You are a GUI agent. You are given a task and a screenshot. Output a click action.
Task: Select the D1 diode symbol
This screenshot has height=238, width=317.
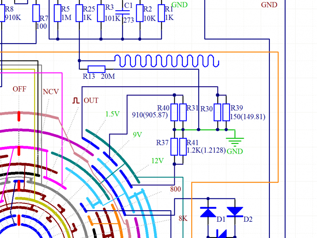pyautogui.click(x=208, y=212)
